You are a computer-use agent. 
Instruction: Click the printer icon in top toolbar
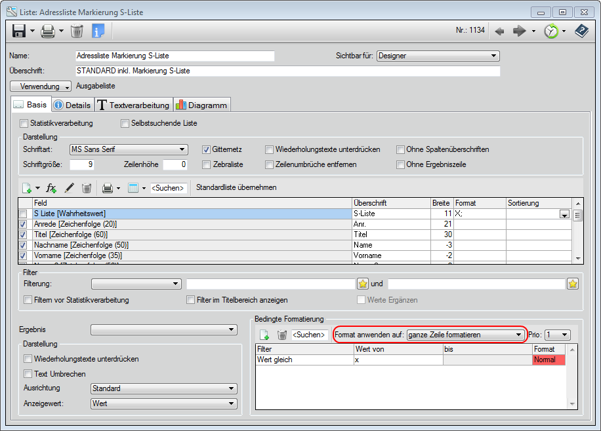(x=48, y=31)
